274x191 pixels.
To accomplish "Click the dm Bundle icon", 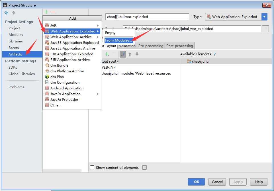I will [x=47, y=65].
